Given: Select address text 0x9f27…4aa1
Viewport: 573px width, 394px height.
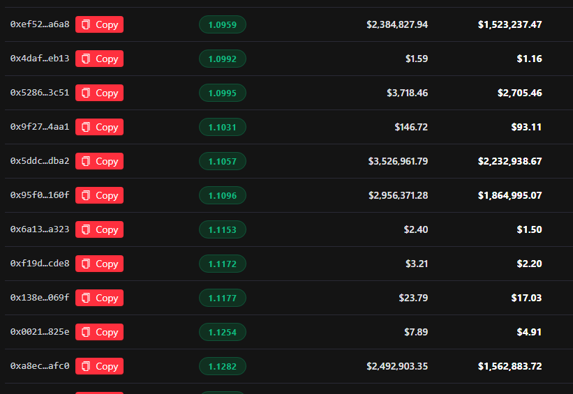Looking at the screenshot, I should tap(40, 127).
